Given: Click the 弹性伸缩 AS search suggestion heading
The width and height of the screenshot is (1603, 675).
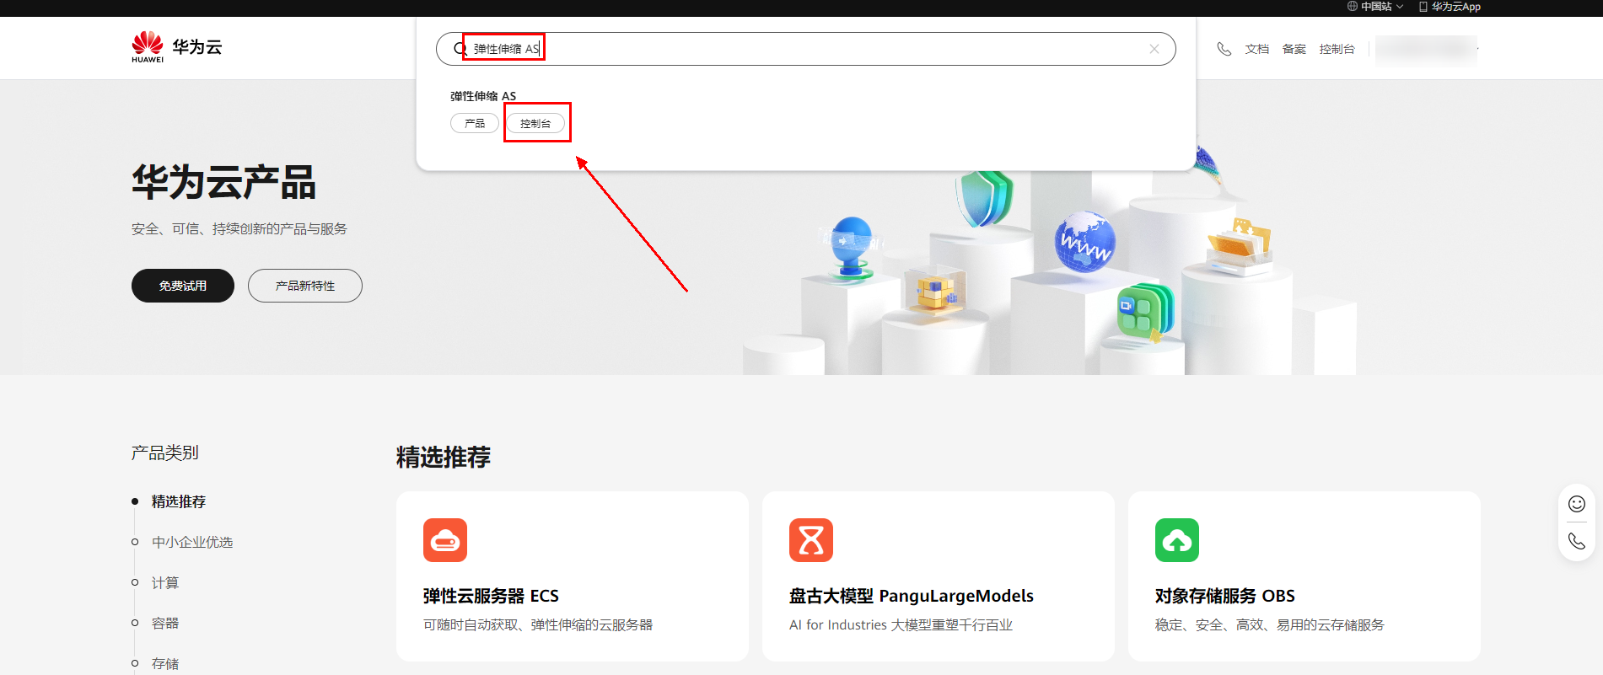Looking at the screenshot, I should 483,96.
